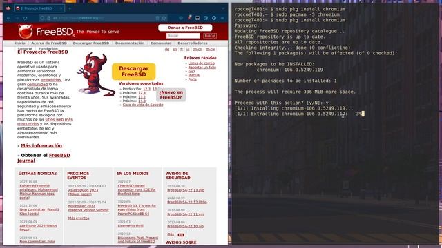Click the Firefox view icon left of tabs

(x=8, y=8)
